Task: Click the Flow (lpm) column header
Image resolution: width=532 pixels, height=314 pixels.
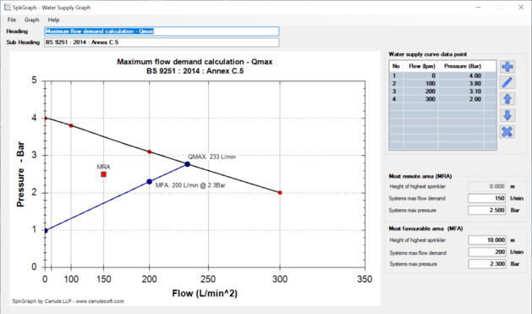Action: [x=421, y=66]
